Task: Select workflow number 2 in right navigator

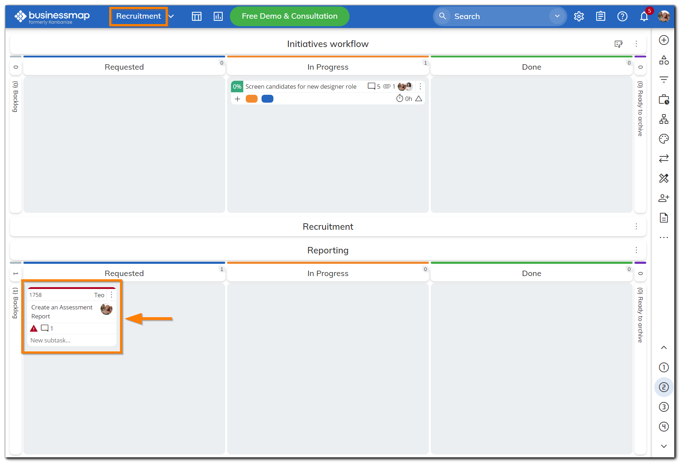Action: tap(664, 387)
